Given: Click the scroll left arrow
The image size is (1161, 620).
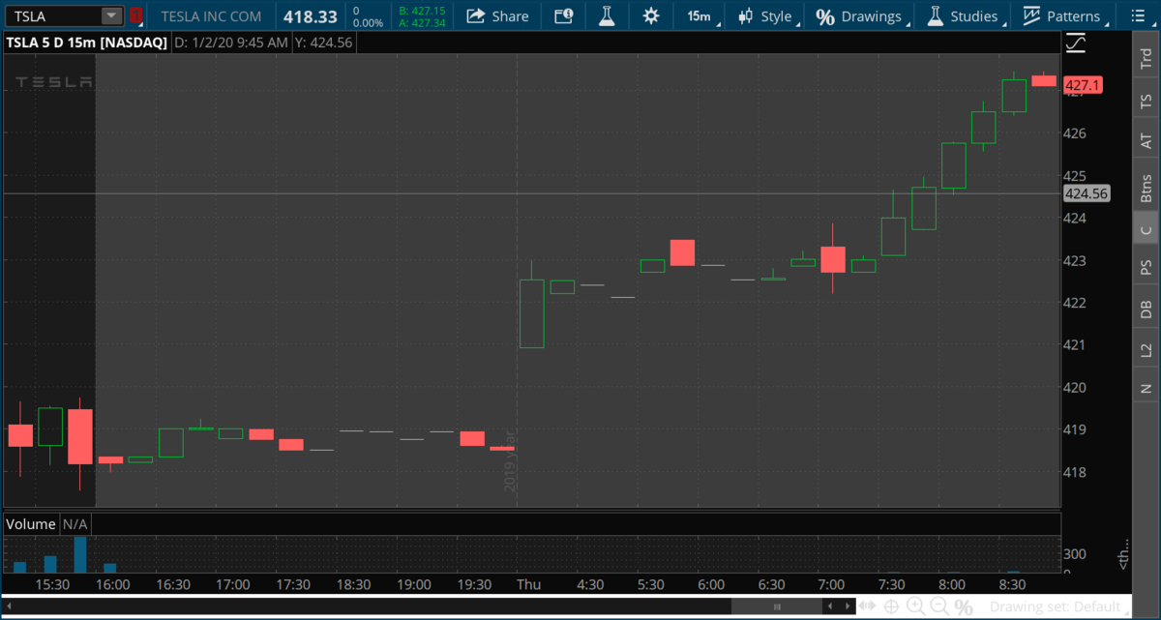Looking at the screenshot, I should [828, 606].
